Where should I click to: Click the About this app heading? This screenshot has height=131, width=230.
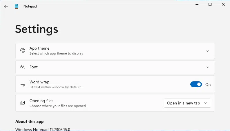tap(30, 121)
